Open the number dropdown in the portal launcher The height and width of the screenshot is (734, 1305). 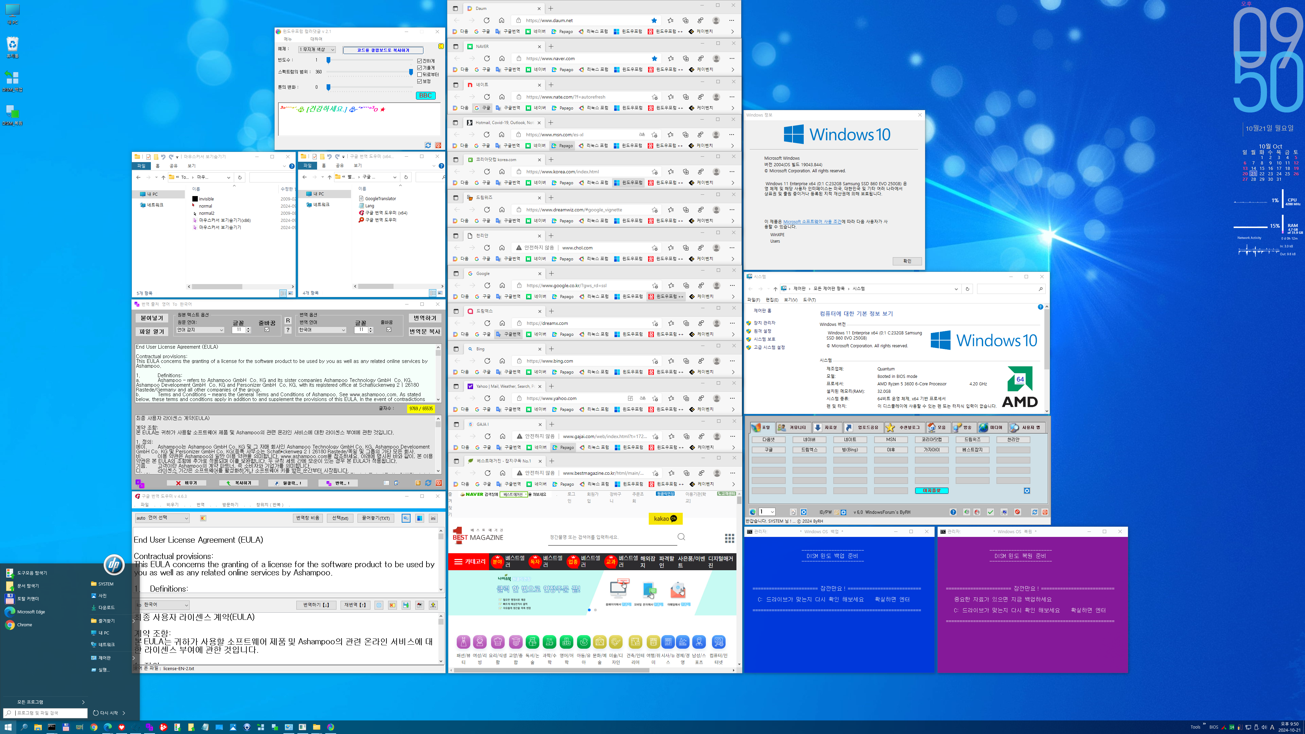(x=766, y=512)
